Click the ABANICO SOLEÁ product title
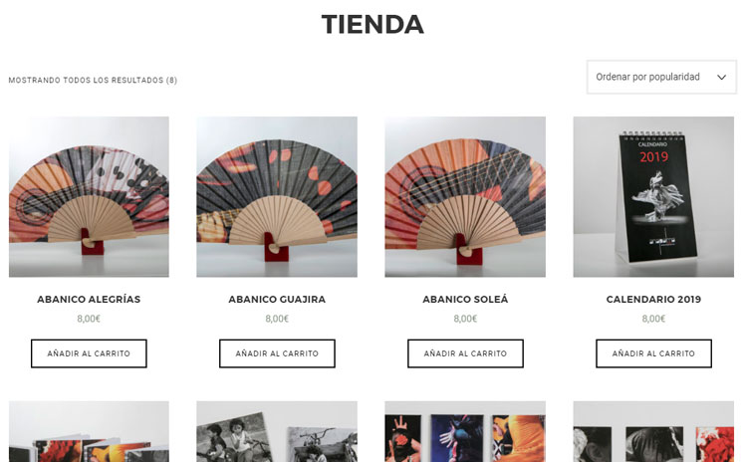 465,299
